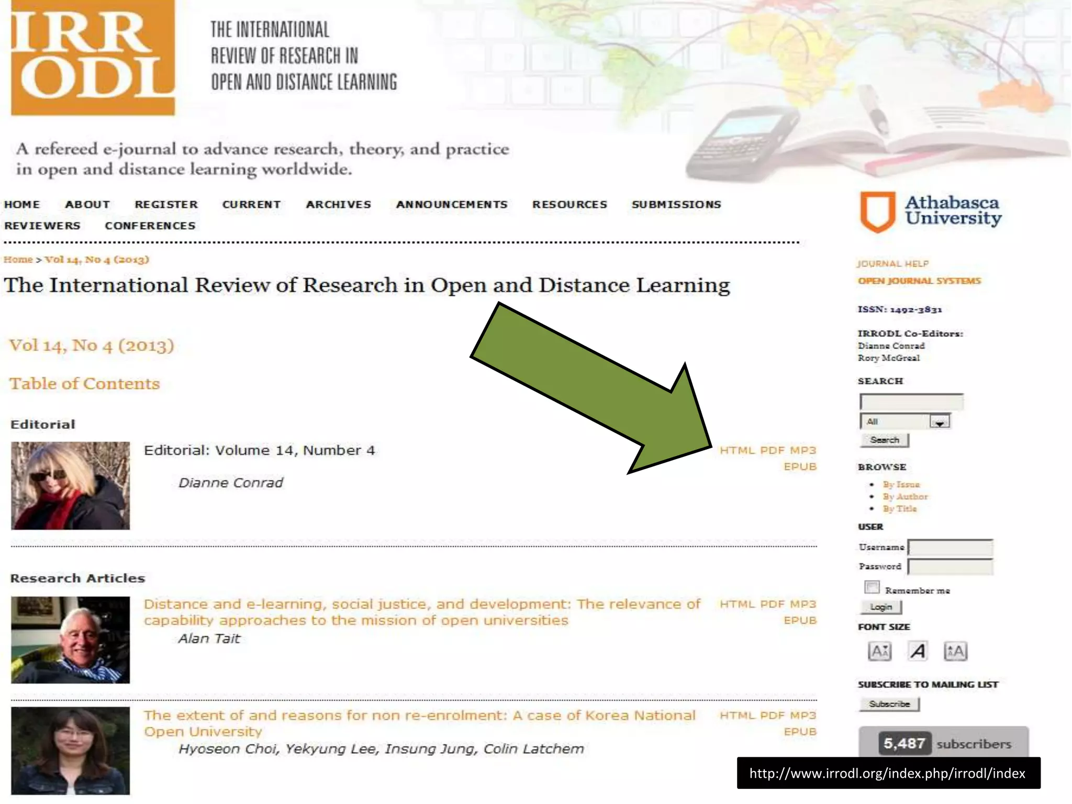Click 'Editorial: Volume 14, Number 4' title
This screenshot has height=804, width=1072.
point(260,451)
